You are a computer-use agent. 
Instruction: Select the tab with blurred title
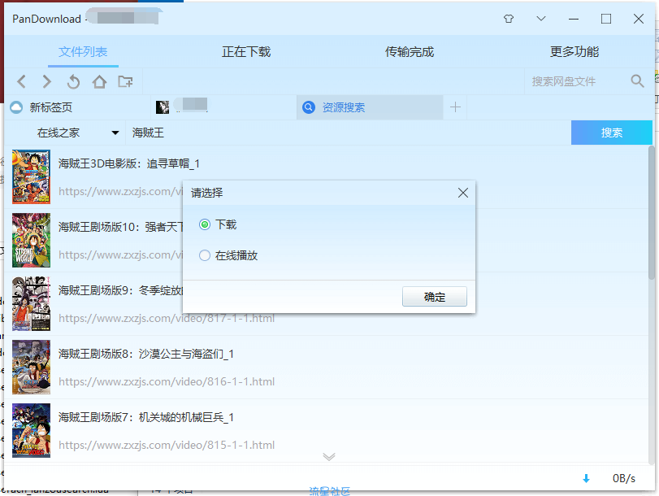(x=223, y=107)
